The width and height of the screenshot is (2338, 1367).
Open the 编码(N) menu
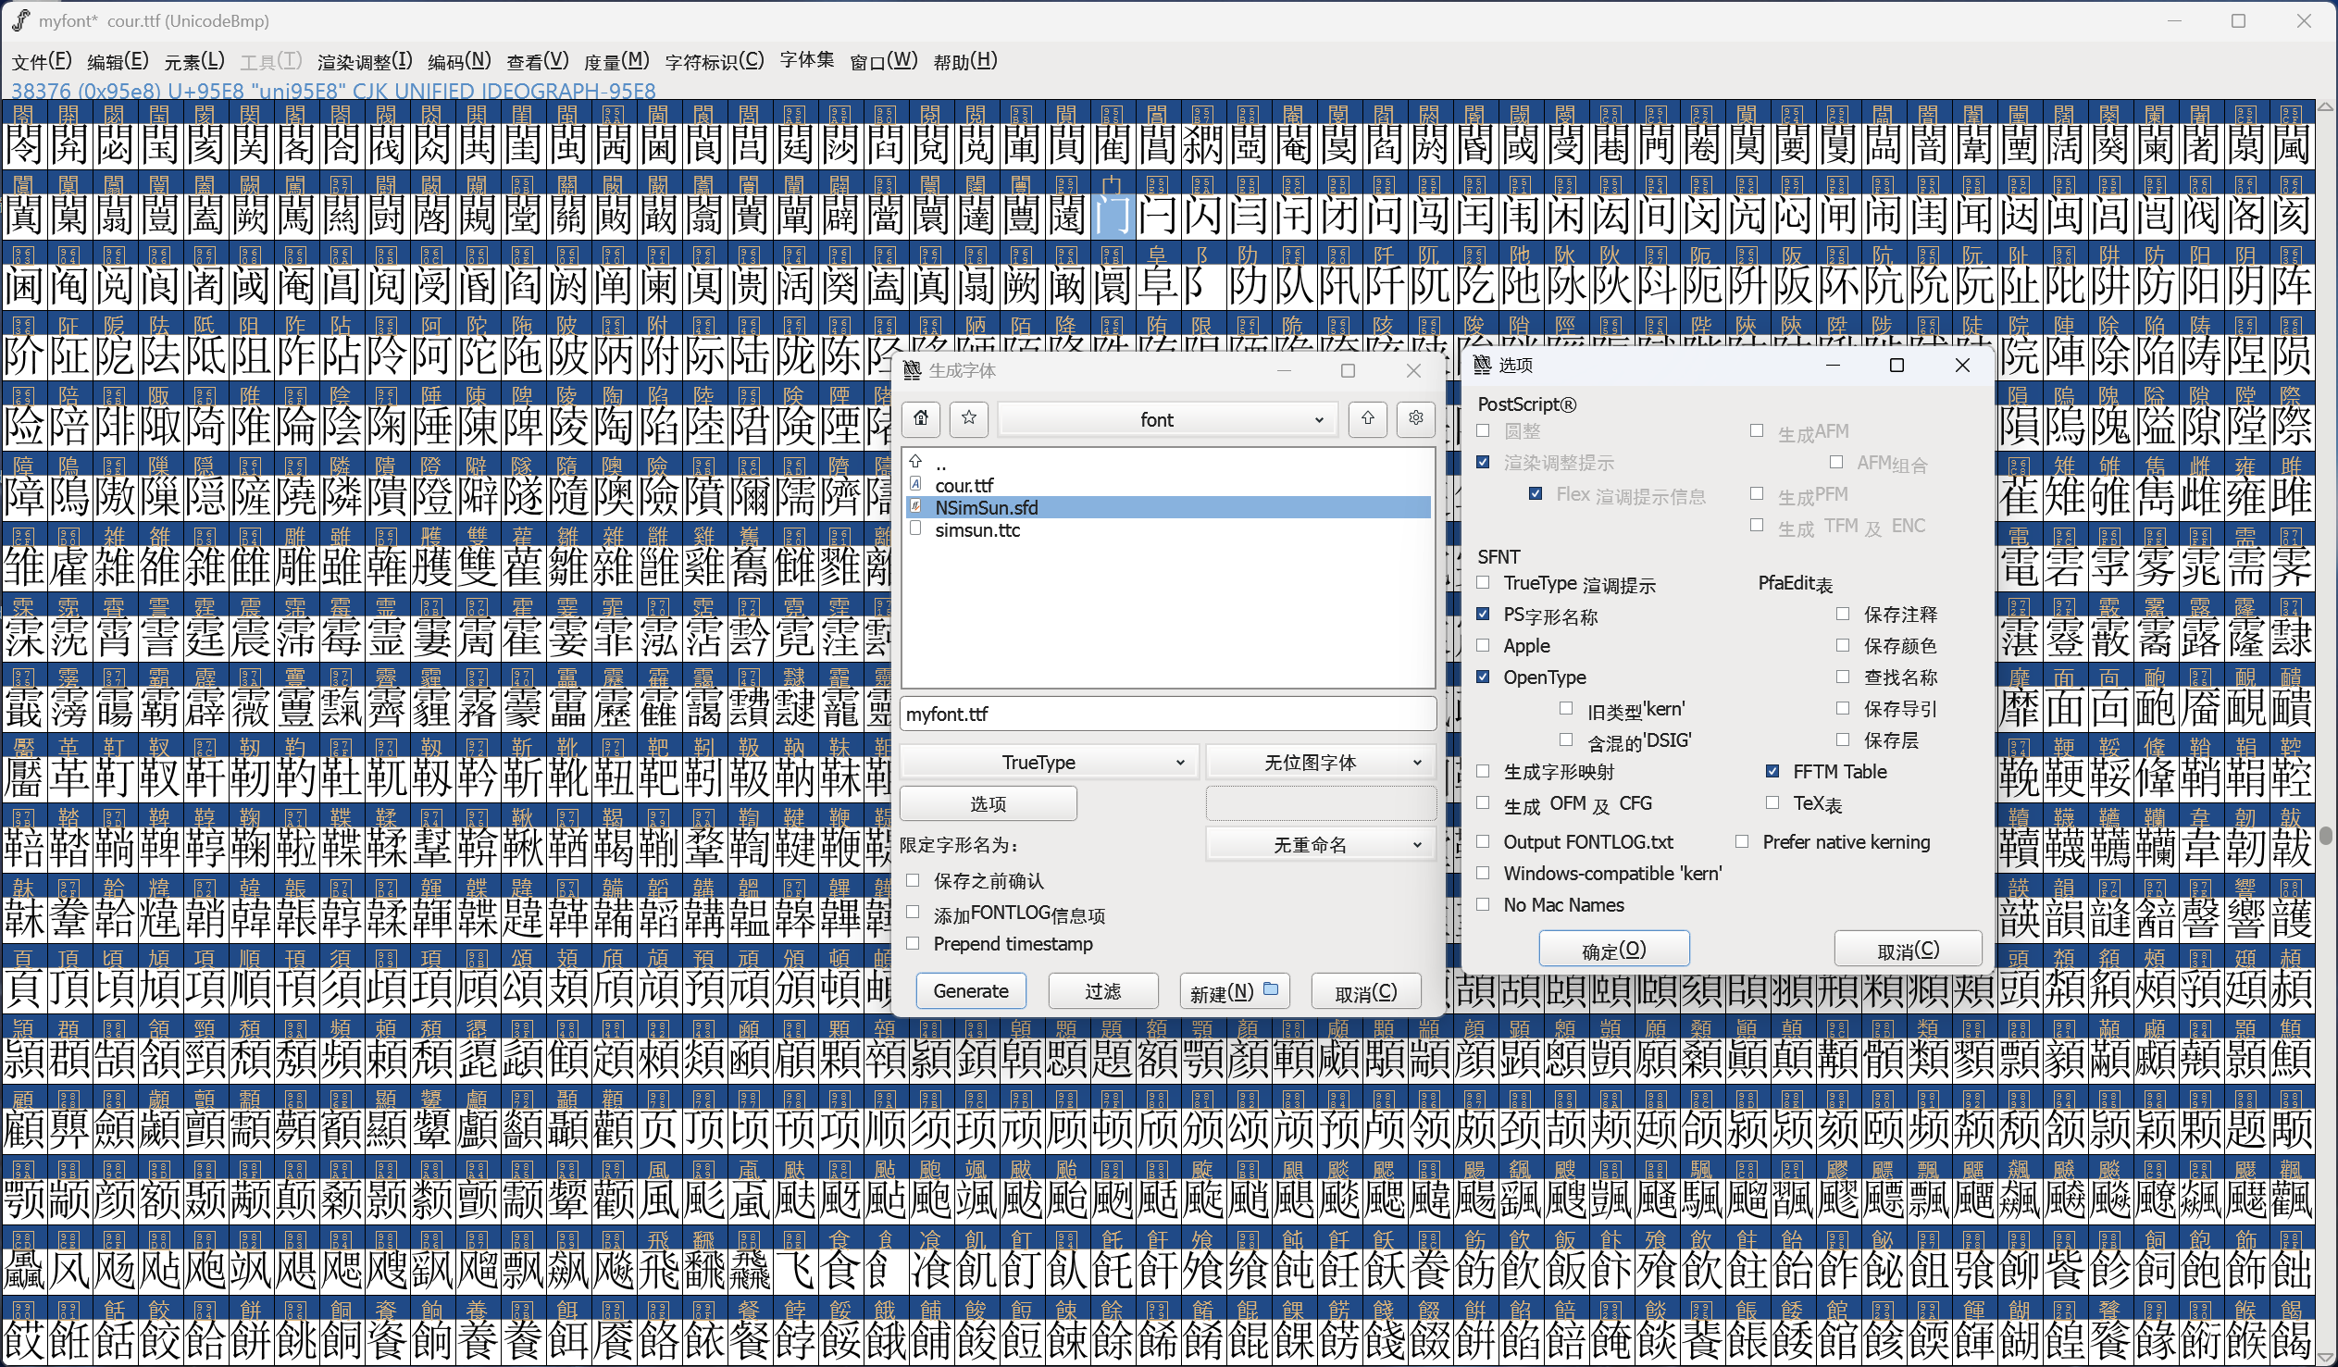coord(458,61)
